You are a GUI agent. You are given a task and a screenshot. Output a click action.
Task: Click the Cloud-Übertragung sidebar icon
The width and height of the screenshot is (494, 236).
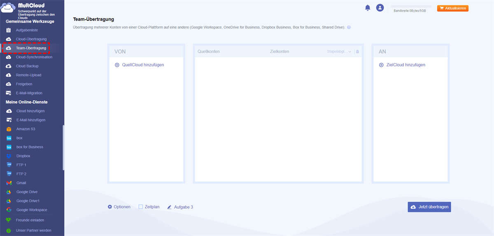(x=9, y=39)
